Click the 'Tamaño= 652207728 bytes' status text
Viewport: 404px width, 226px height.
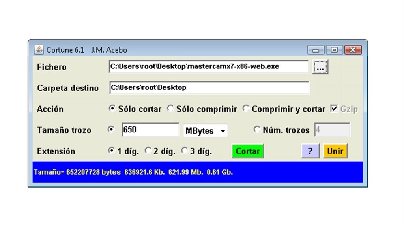(77, 172)
